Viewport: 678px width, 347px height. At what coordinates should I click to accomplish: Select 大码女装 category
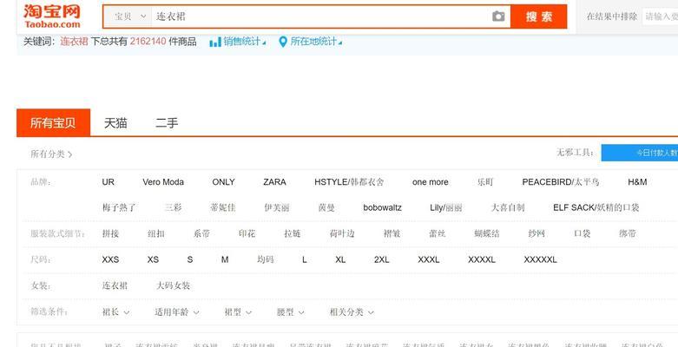173,285
